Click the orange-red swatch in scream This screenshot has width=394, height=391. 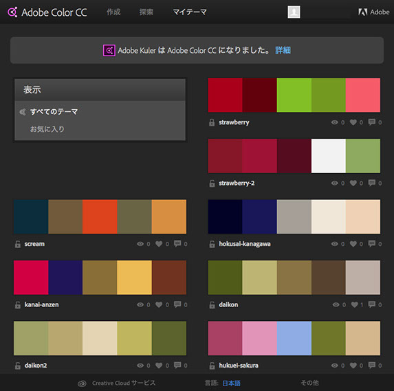100,216
